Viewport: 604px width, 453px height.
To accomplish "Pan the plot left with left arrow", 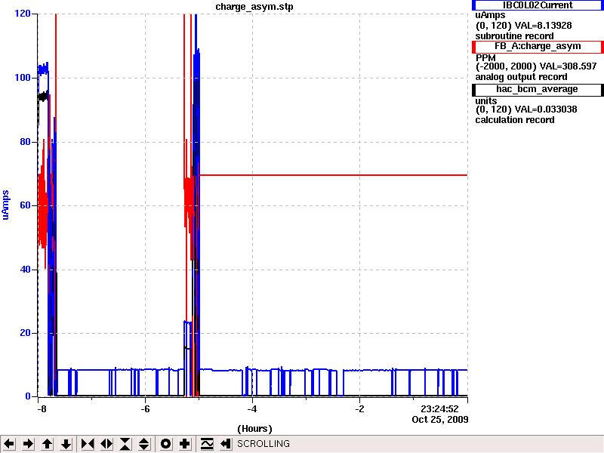I will click(9, 444).
